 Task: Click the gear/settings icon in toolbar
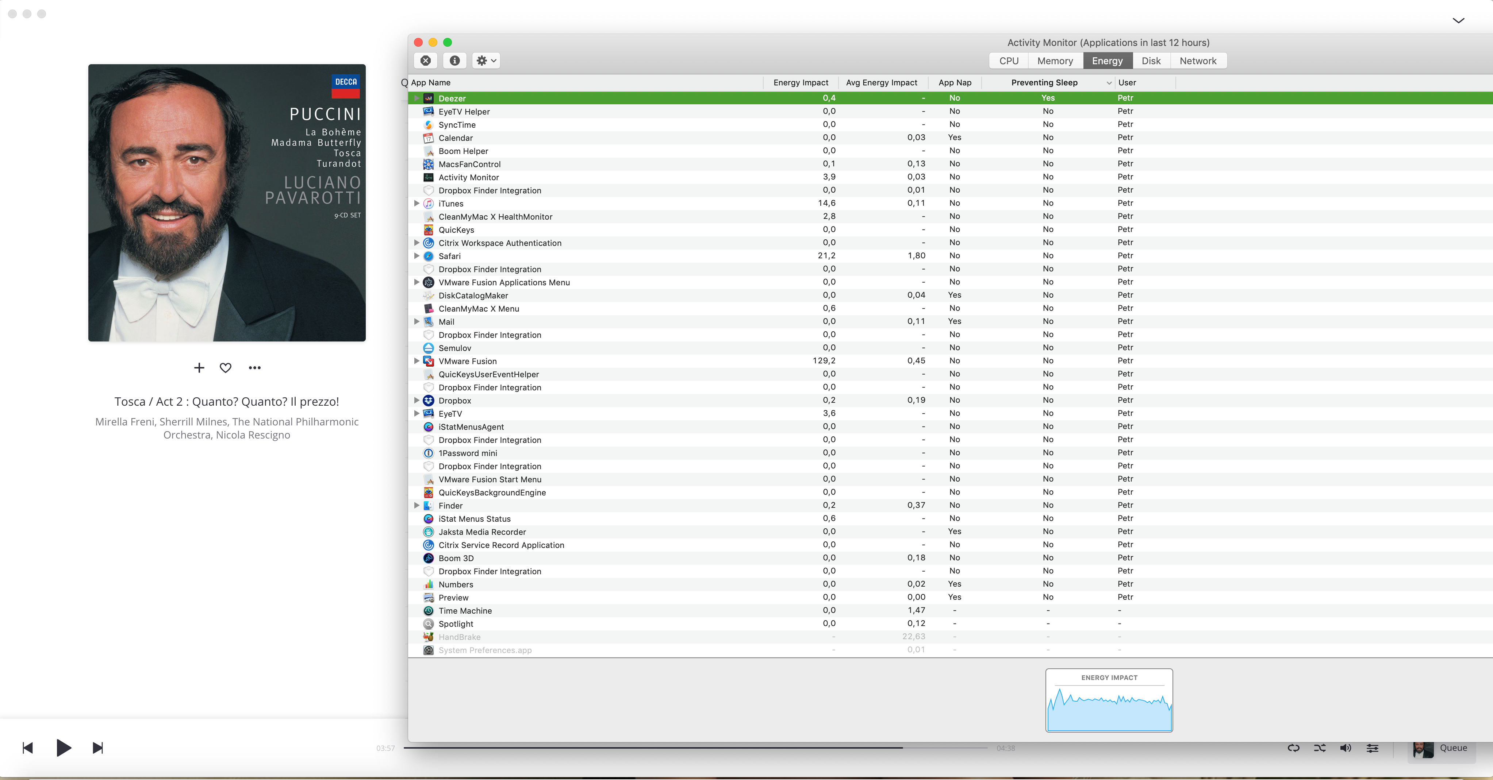[x=484, y=60]
